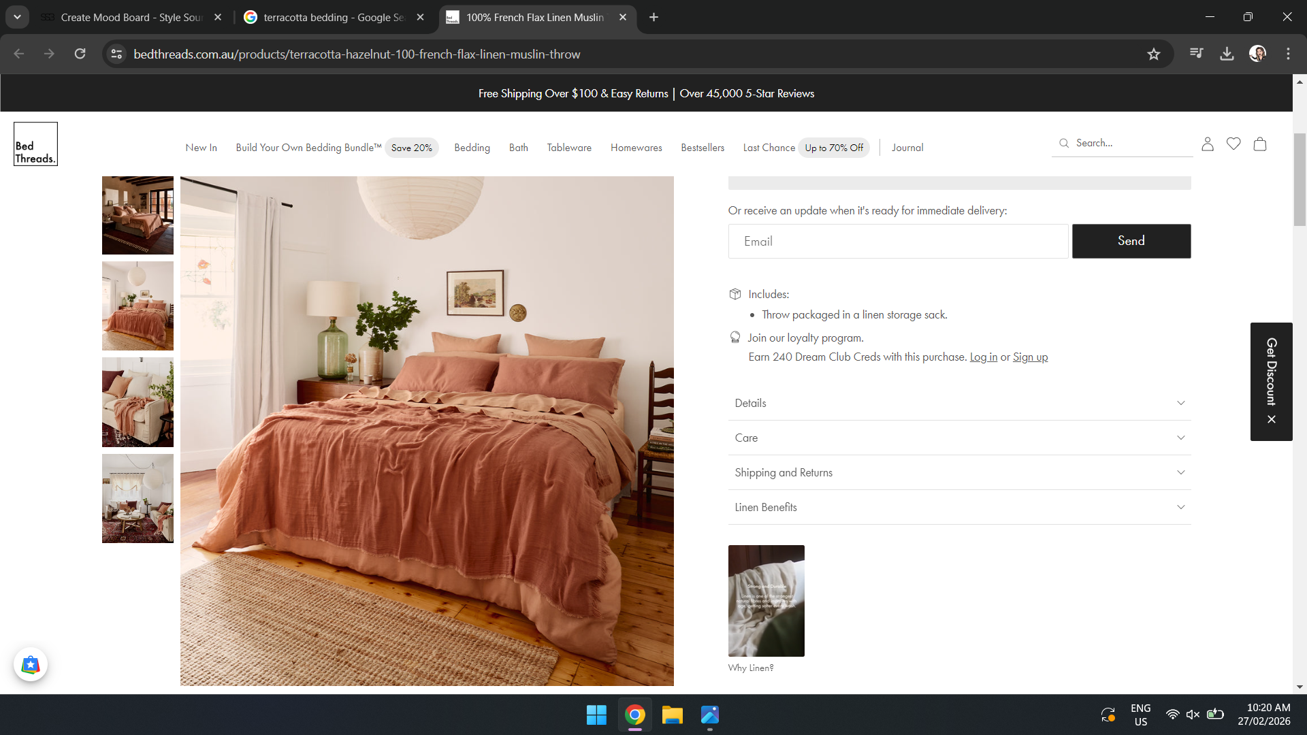
Task: Click the Bed Threads logo
Action: coord(35,144)
